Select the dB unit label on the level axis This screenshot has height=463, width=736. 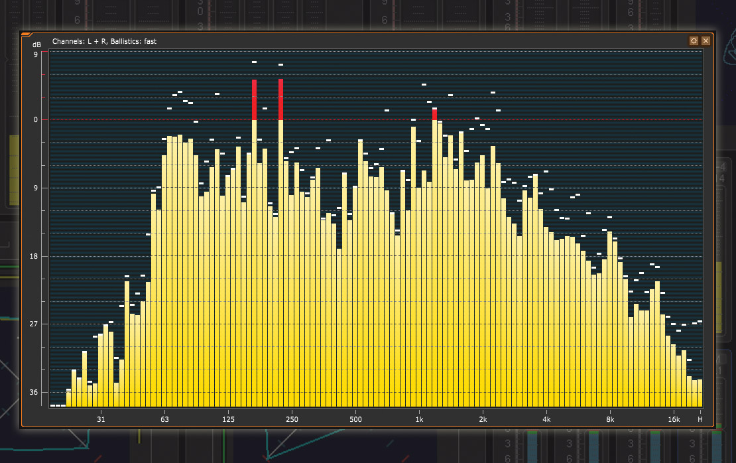click(36, 44)
